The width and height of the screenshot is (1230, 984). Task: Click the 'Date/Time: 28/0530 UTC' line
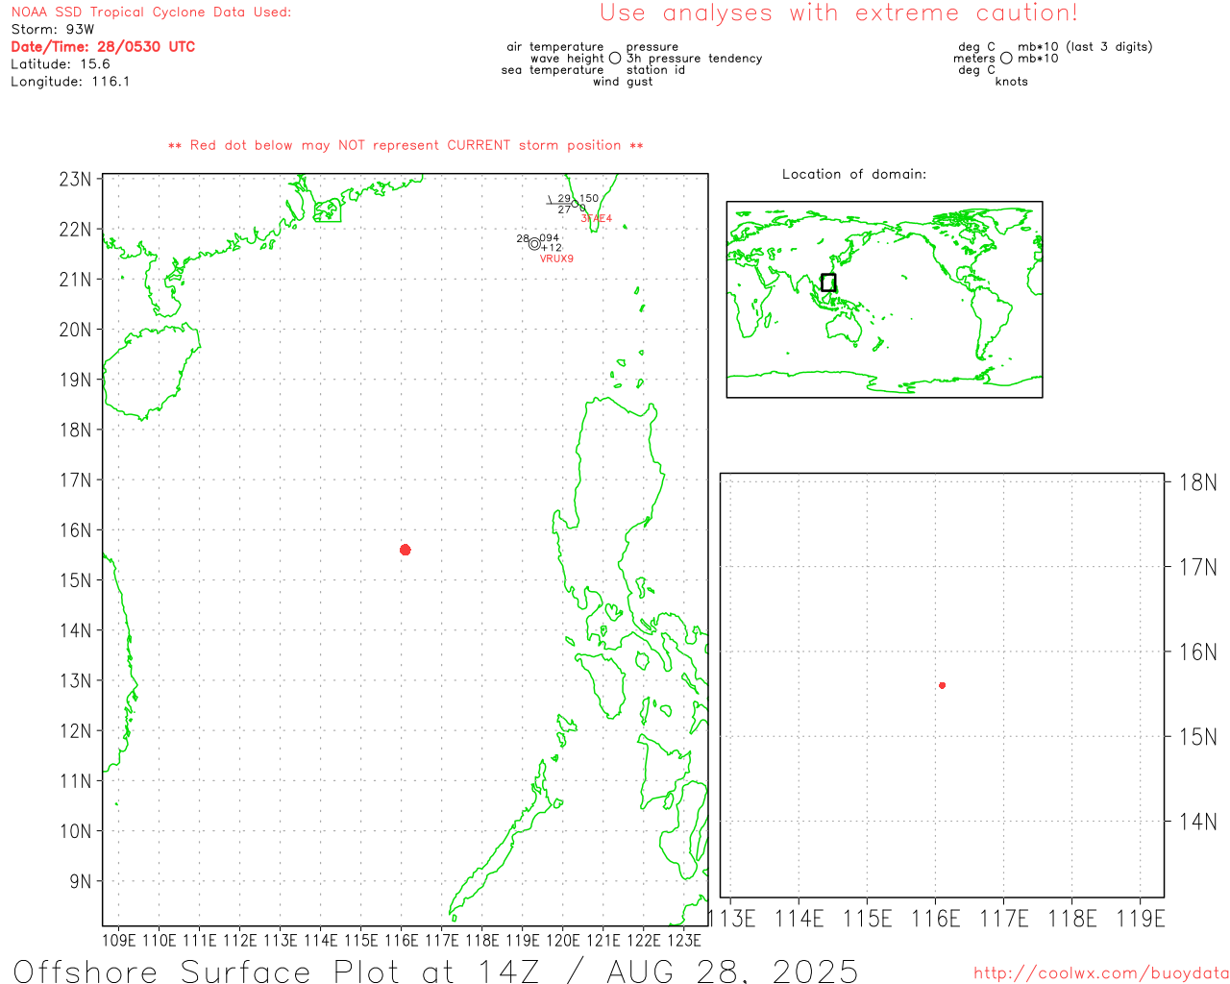103,47
